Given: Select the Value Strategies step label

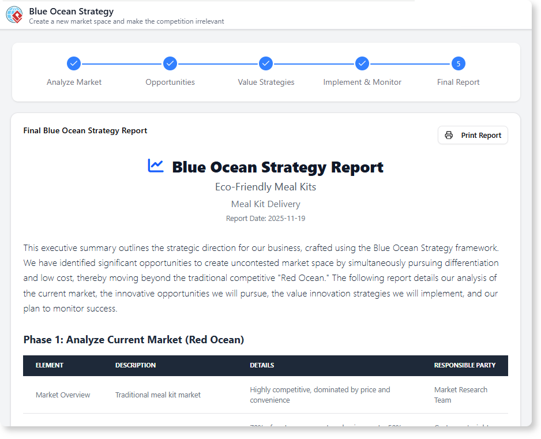Looking at the screenshot, I should (x=266, y=82).
